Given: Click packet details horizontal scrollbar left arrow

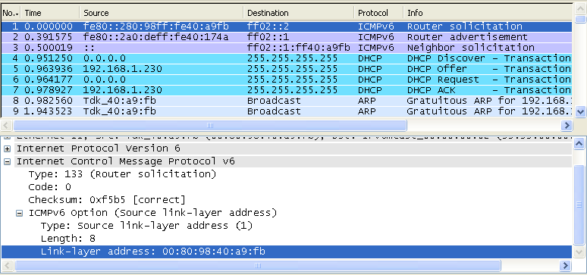Looking at the screenshot, I should 8,266.
